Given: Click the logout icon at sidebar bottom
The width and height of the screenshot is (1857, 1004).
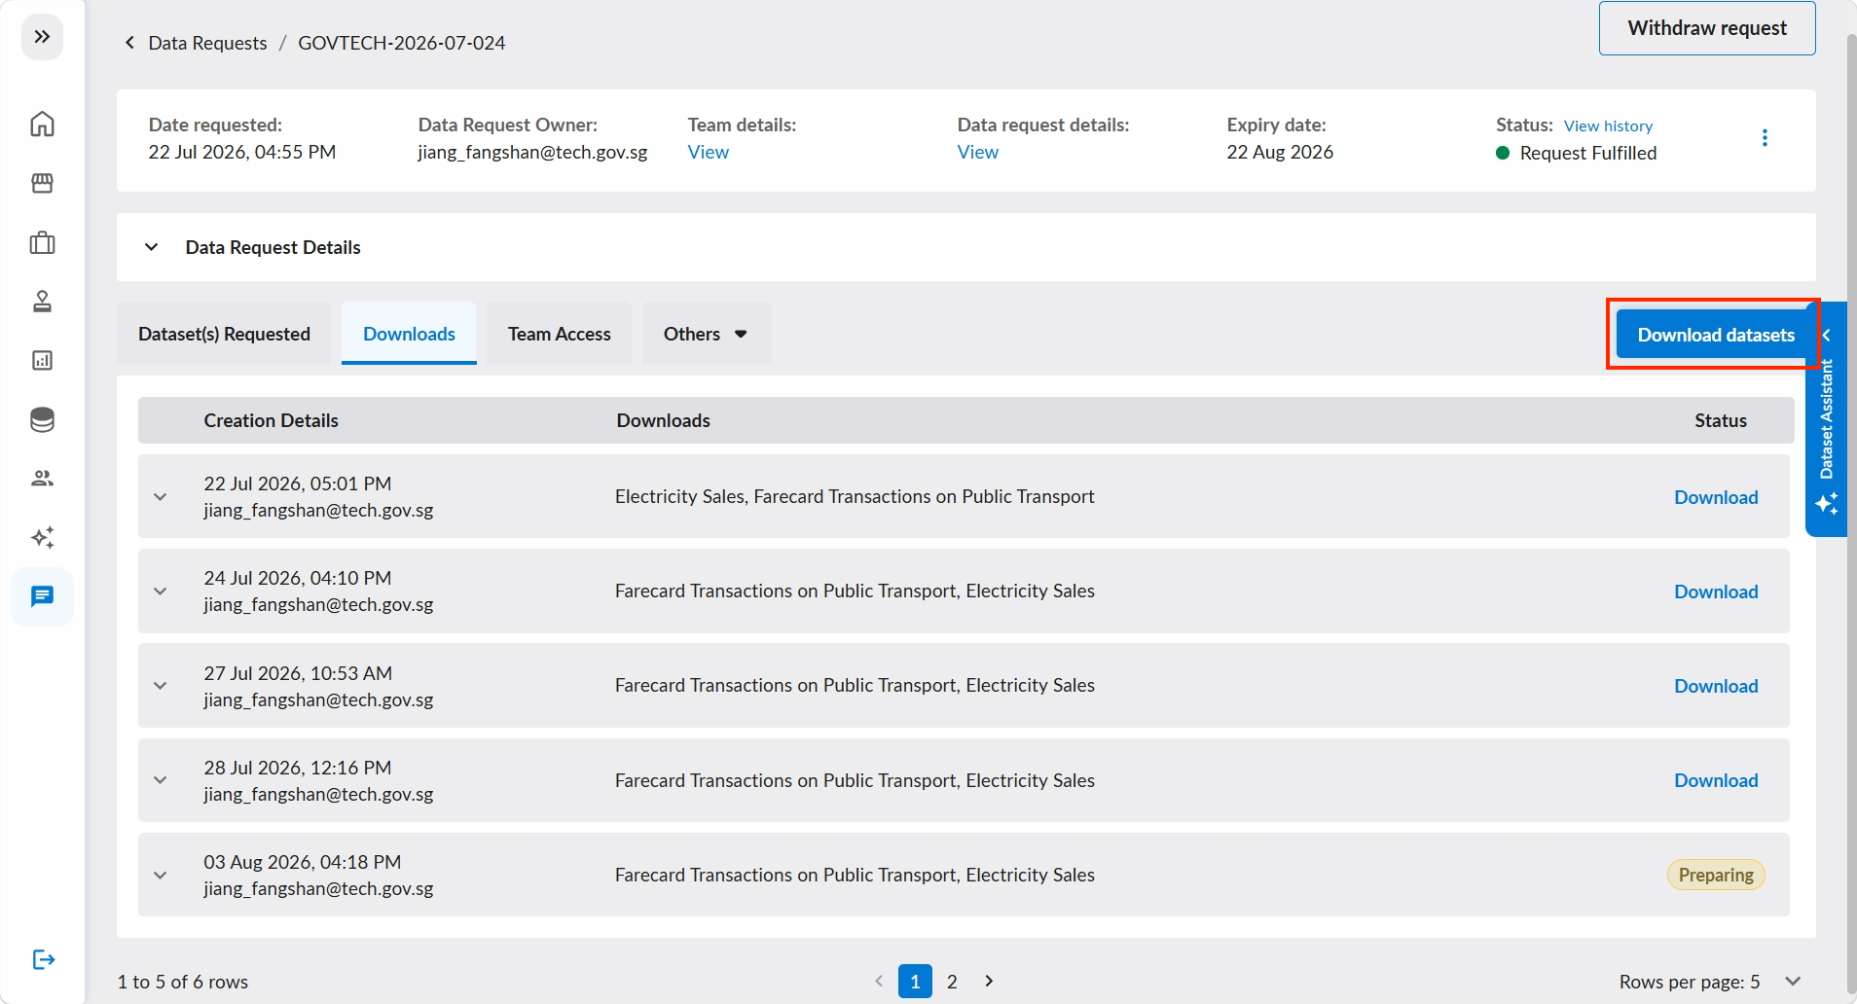Looking at the screenshot, I should click(44, 960).
